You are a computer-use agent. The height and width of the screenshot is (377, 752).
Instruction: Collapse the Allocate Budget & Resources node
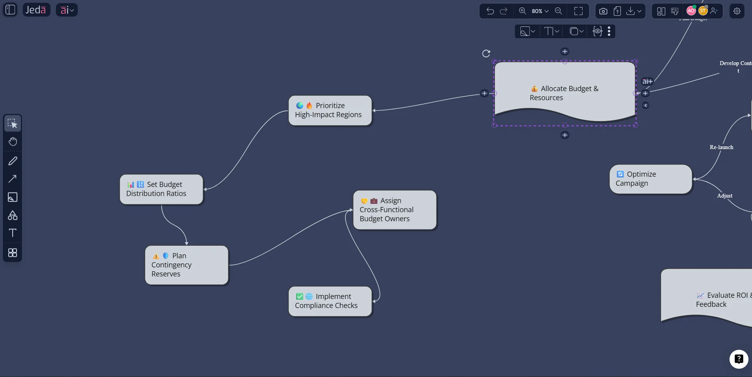coord(646,106)
